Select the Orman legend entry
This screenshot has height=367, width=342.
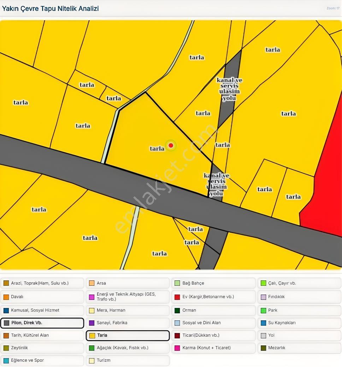[213, 310]
